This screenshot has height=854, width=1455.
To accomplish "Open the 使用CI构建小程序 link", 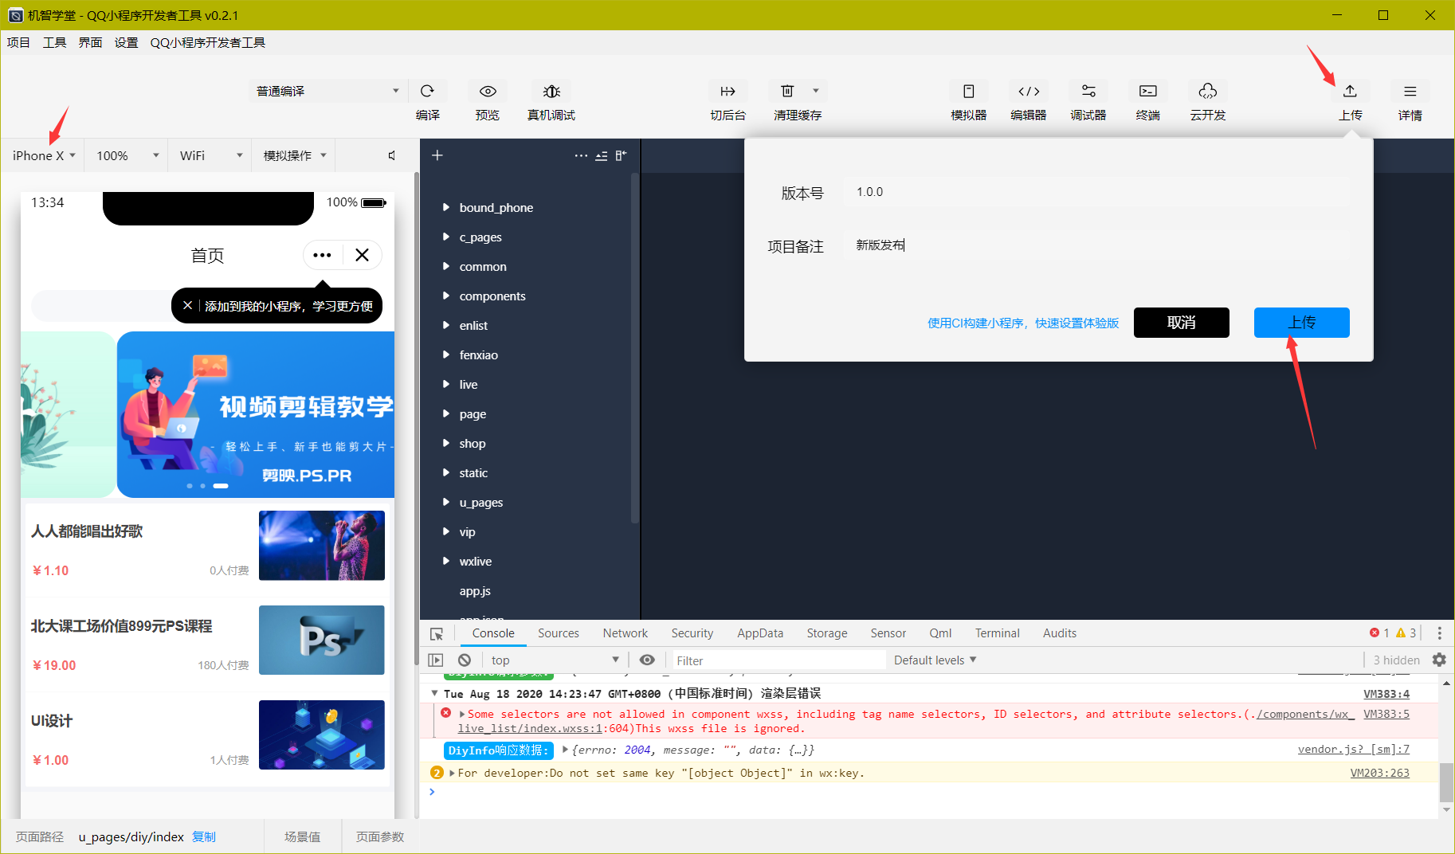I will (1023, 323).
